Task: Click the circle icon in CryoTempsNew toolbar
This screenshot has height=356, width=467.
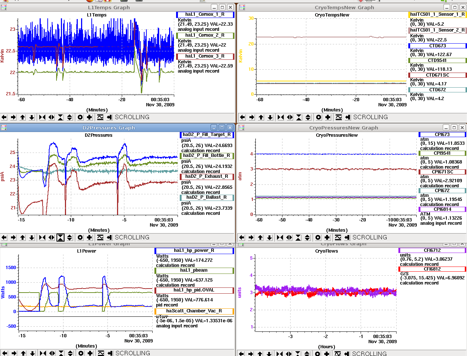Action: pos(318,117)
